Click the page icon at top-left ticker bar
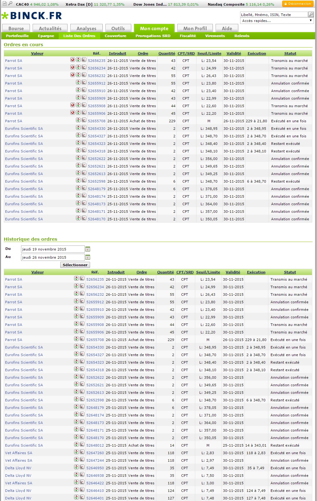The height and width of the screenshot is (501, 317). [x=5, y=4]
